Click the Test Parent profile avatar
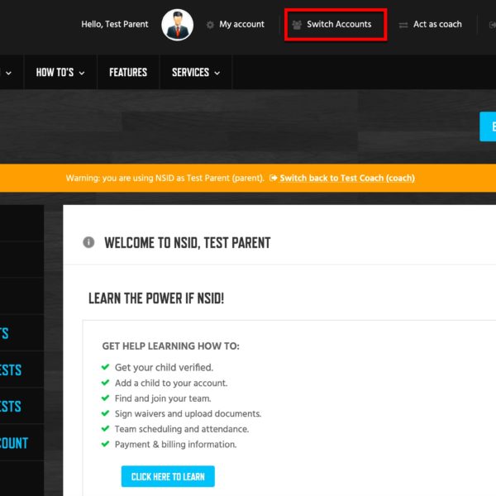The image size is (496, 496). click(x=178, y=25)
